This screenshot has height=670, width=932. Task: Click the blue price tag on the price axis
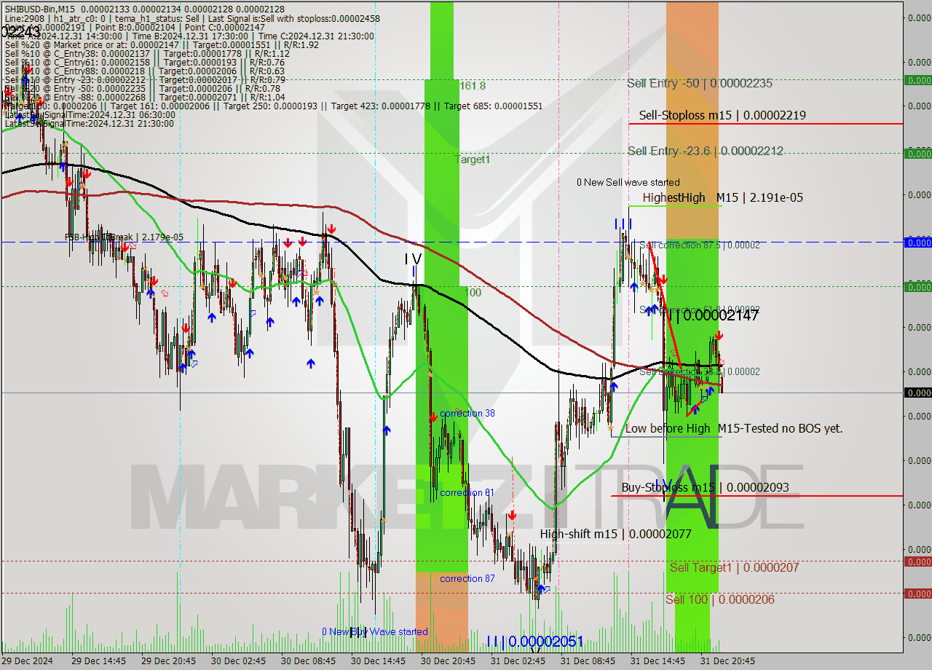[x=917, y=242]
